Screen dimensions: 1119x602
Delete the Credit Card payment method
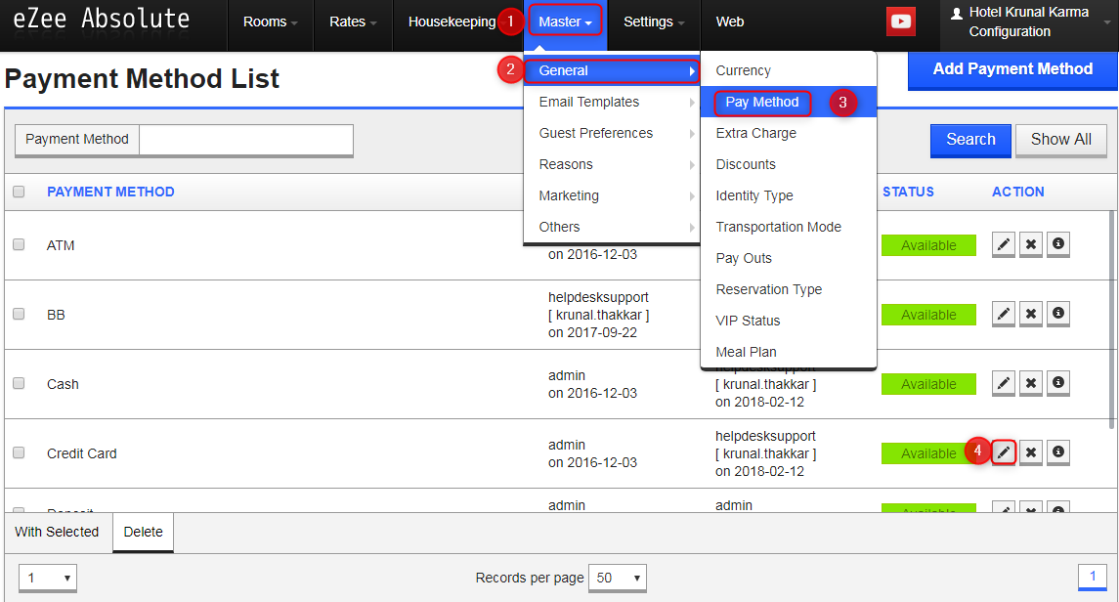[1030, 452]
